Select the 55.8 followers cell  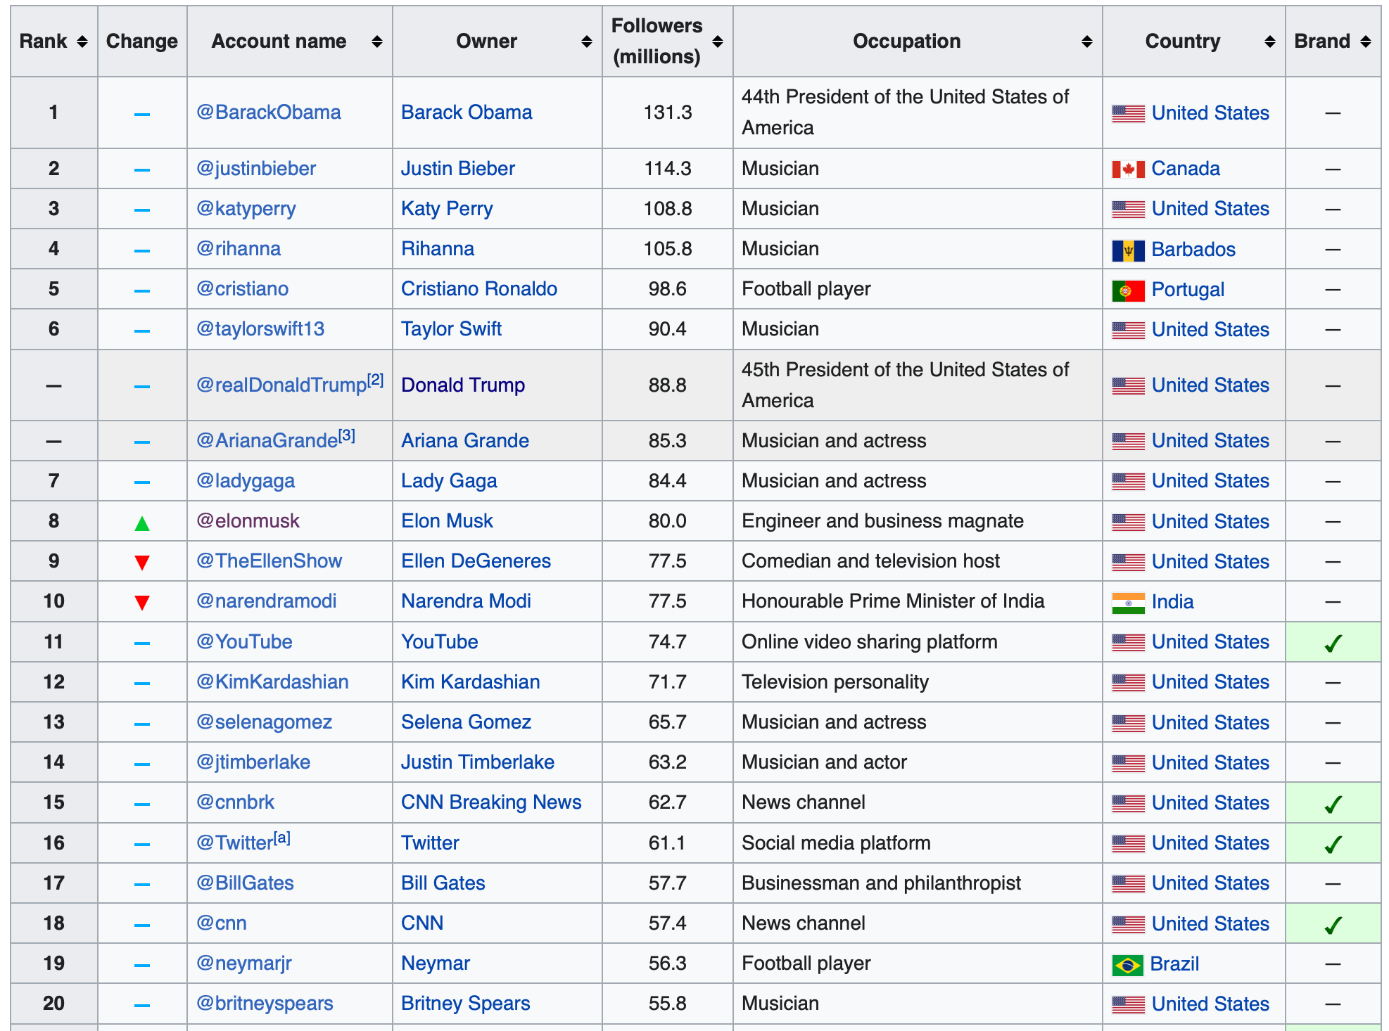pos(668,1004)
